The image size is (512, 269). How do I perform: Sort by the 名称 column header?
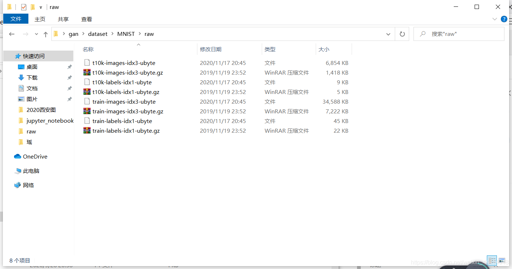(x=88, y=49)
